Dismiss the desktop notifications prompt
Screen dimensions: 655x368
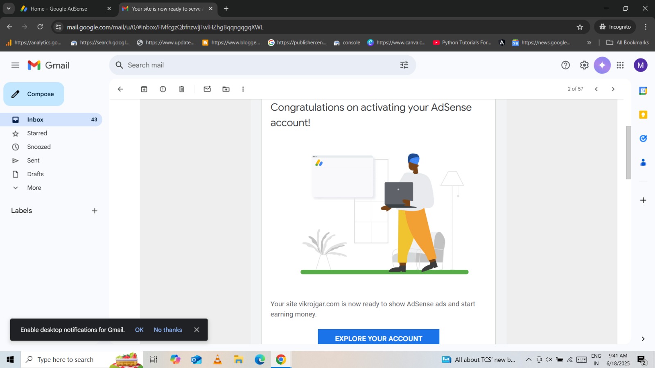click(196, 330)
